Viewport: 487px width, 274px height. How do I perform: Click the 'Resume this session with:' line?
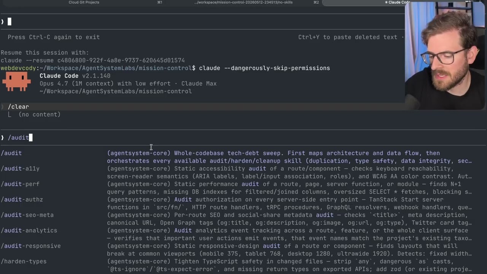(45, 53)
